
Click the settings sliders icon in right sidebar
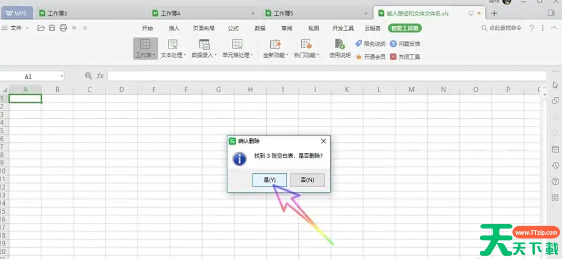[555, 116]
